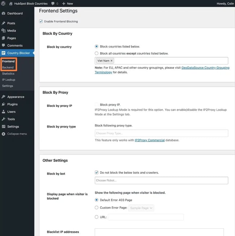Image resolution: width=235 pixels, height=236 pixels.
Task: Click Collapse menu text
Action: (17, 134)
